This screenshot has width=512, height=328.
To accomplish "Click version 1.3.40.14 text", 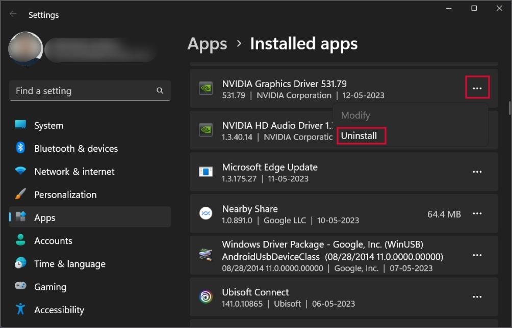I will pyautogui.click(x=237, y=137).
